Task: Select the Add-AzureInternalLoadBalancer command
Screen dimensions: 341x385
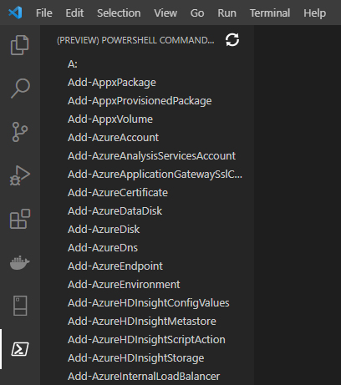Action: click(144, 377)
